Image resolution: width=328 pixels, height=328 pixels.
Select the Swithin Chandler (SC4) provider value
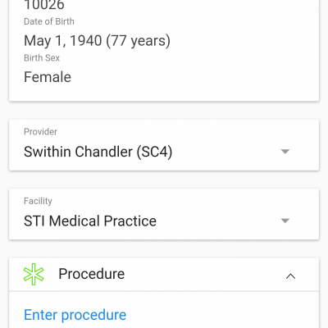pos(98,152)
